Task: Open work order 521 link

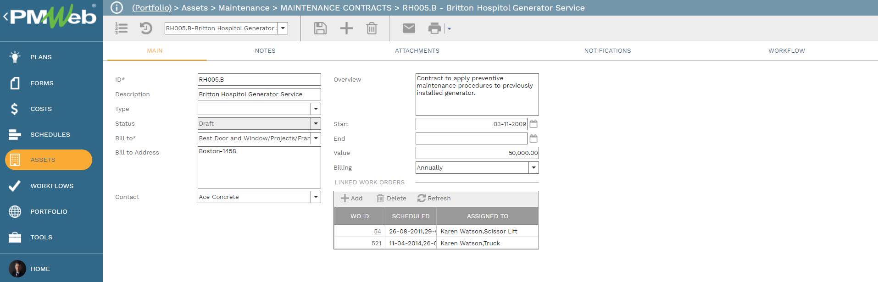Action: point(376,243)
